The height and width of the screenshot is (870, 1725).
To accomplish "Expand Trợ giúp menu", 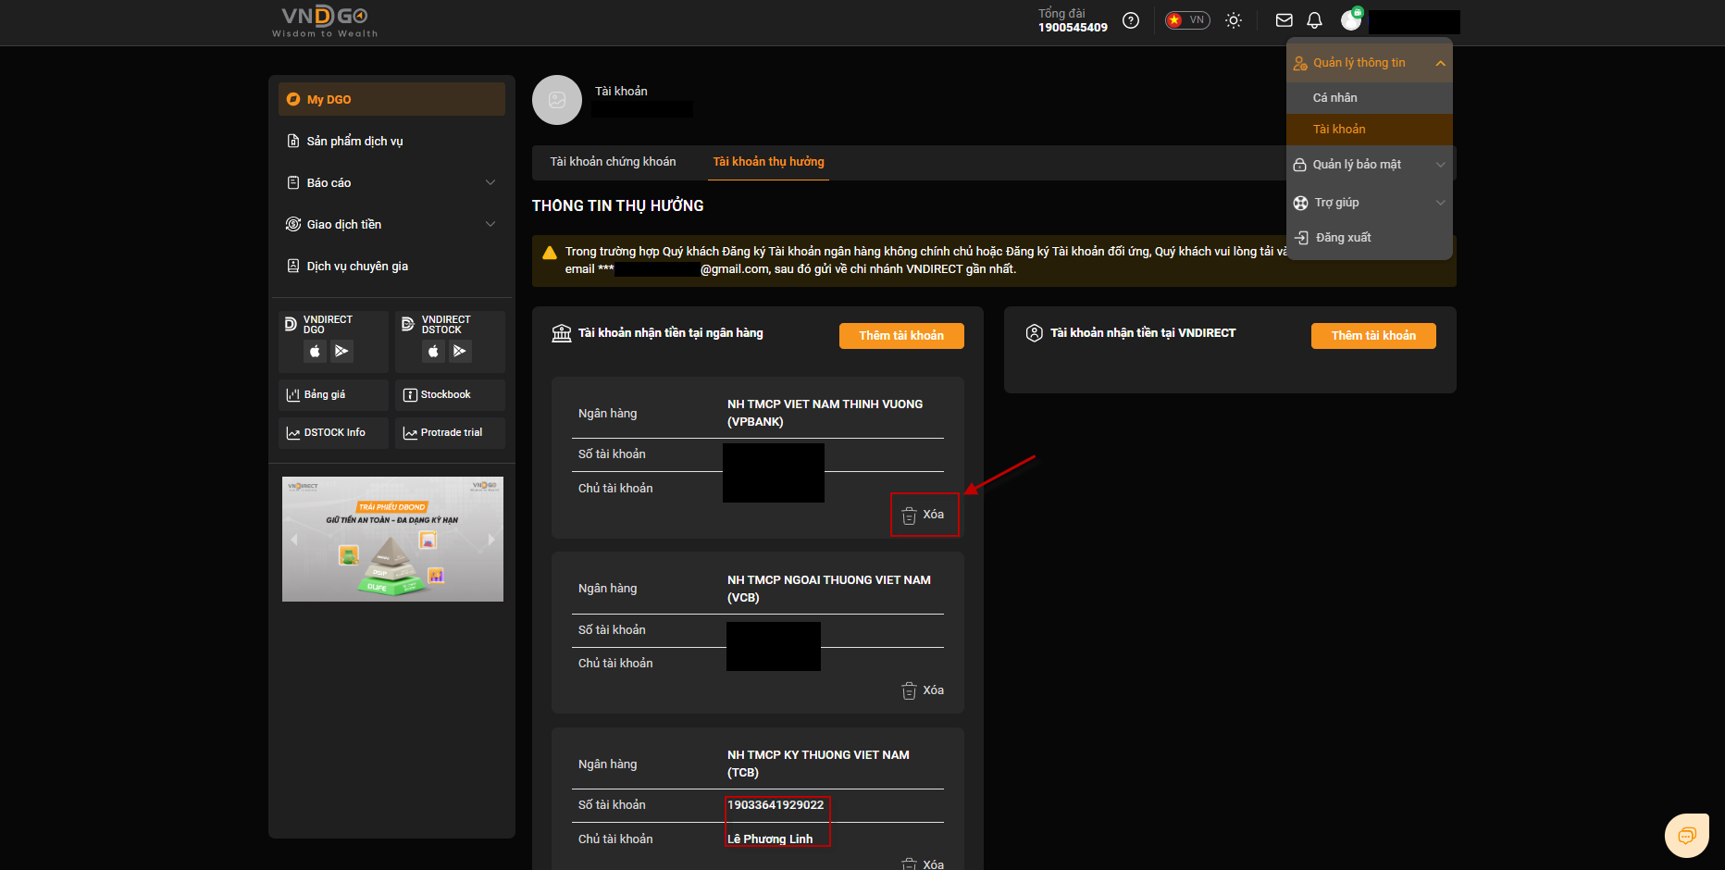I will pos(1370,203).
